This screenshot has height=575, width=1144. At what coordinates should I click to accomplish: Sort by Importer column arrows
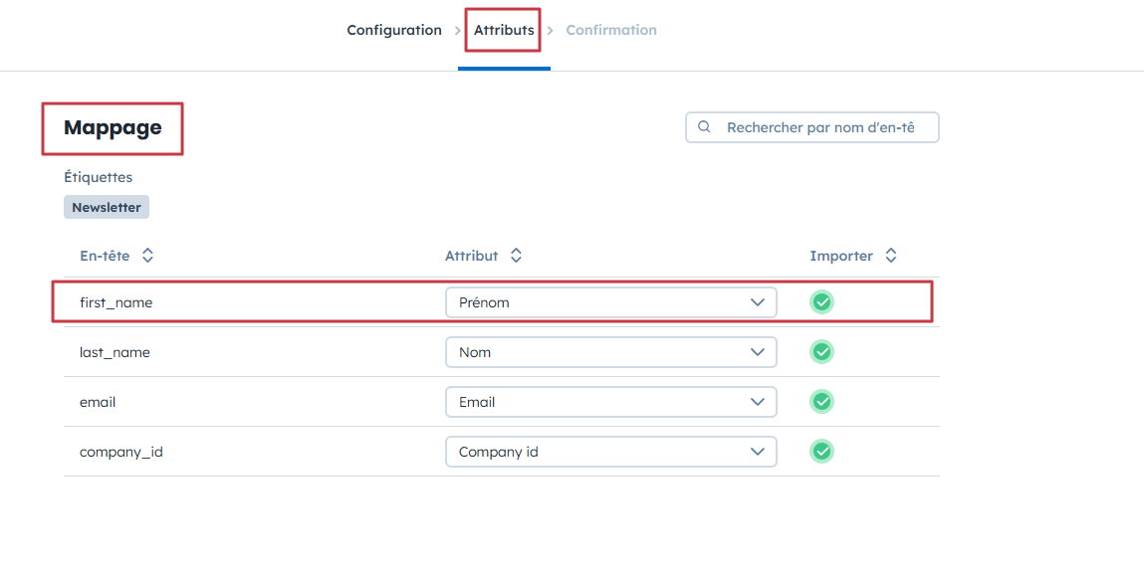[891, 256]
